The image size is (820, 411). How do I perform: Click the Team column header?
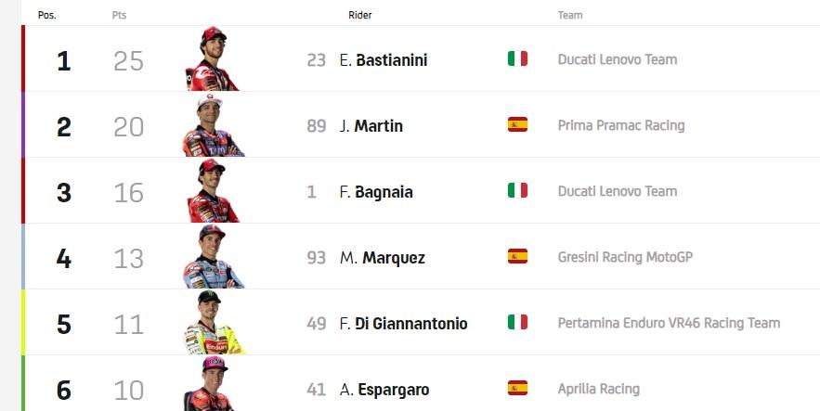click(x=569, y=16)
